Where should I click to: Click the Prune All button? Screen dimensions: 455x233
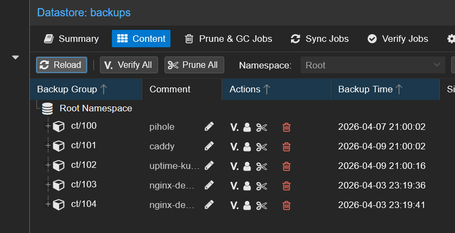[194, 65]
